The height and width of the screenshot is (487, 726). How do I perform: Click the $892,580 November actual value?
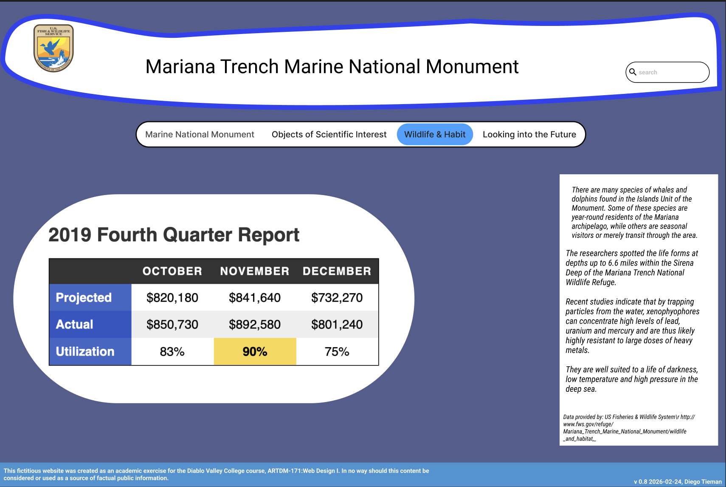[x=255, y=324]
